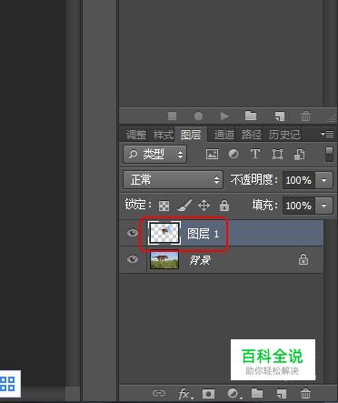The height and width of the screenshot is (403, 338).
Task: Open the 正常 blend mode dropdown
Action: click(x=173, y=180)
